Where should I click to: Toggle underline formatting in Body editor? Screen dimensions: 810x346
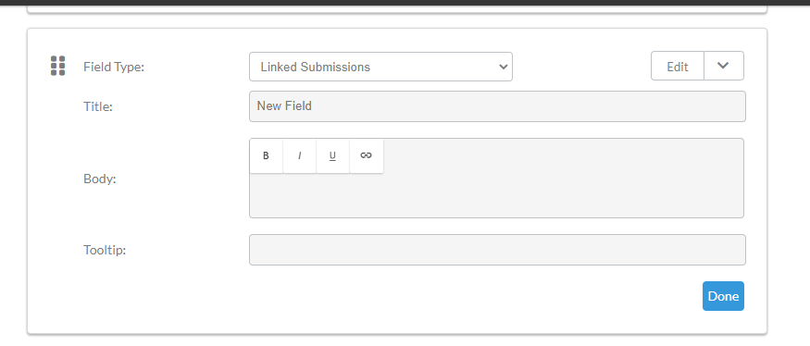point(332,155)
